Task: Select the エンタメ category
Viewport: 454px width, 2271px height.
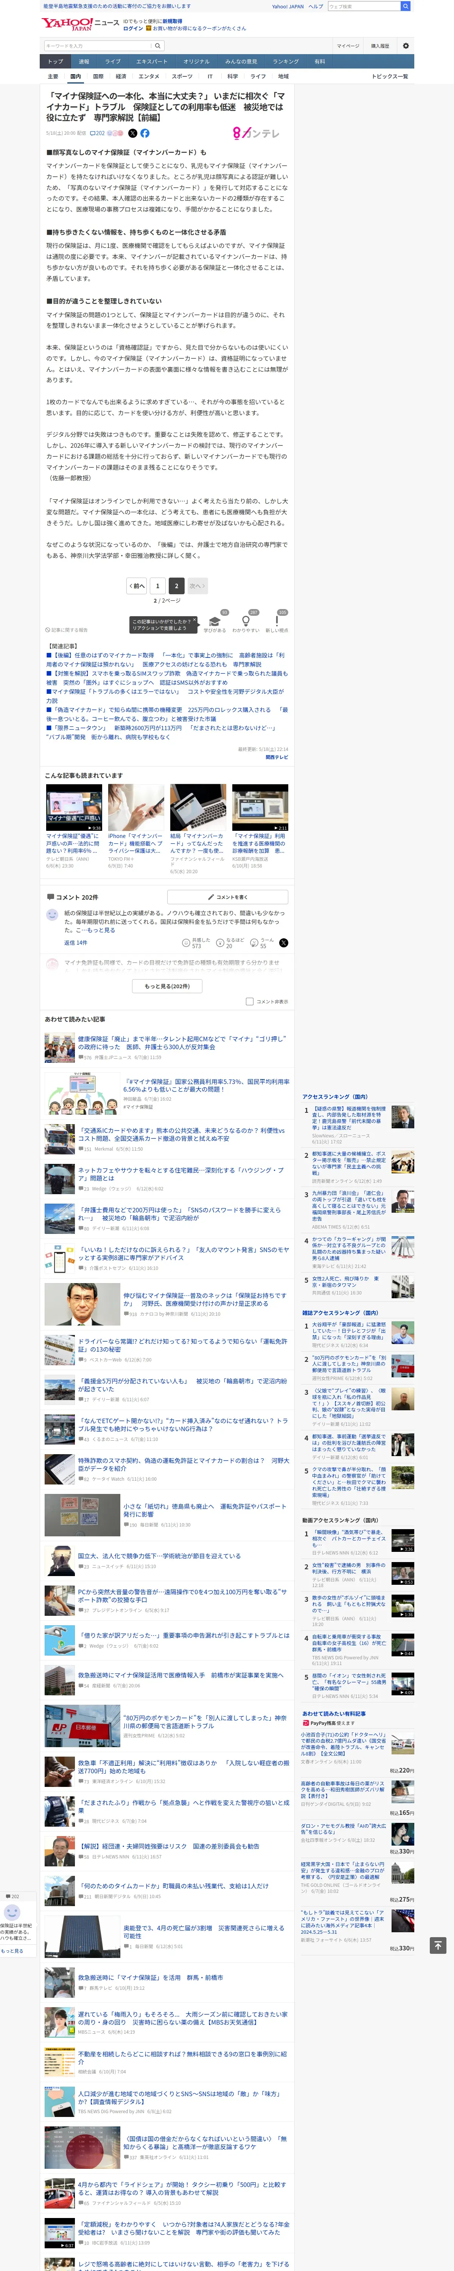Action: (x=149, y=77)
